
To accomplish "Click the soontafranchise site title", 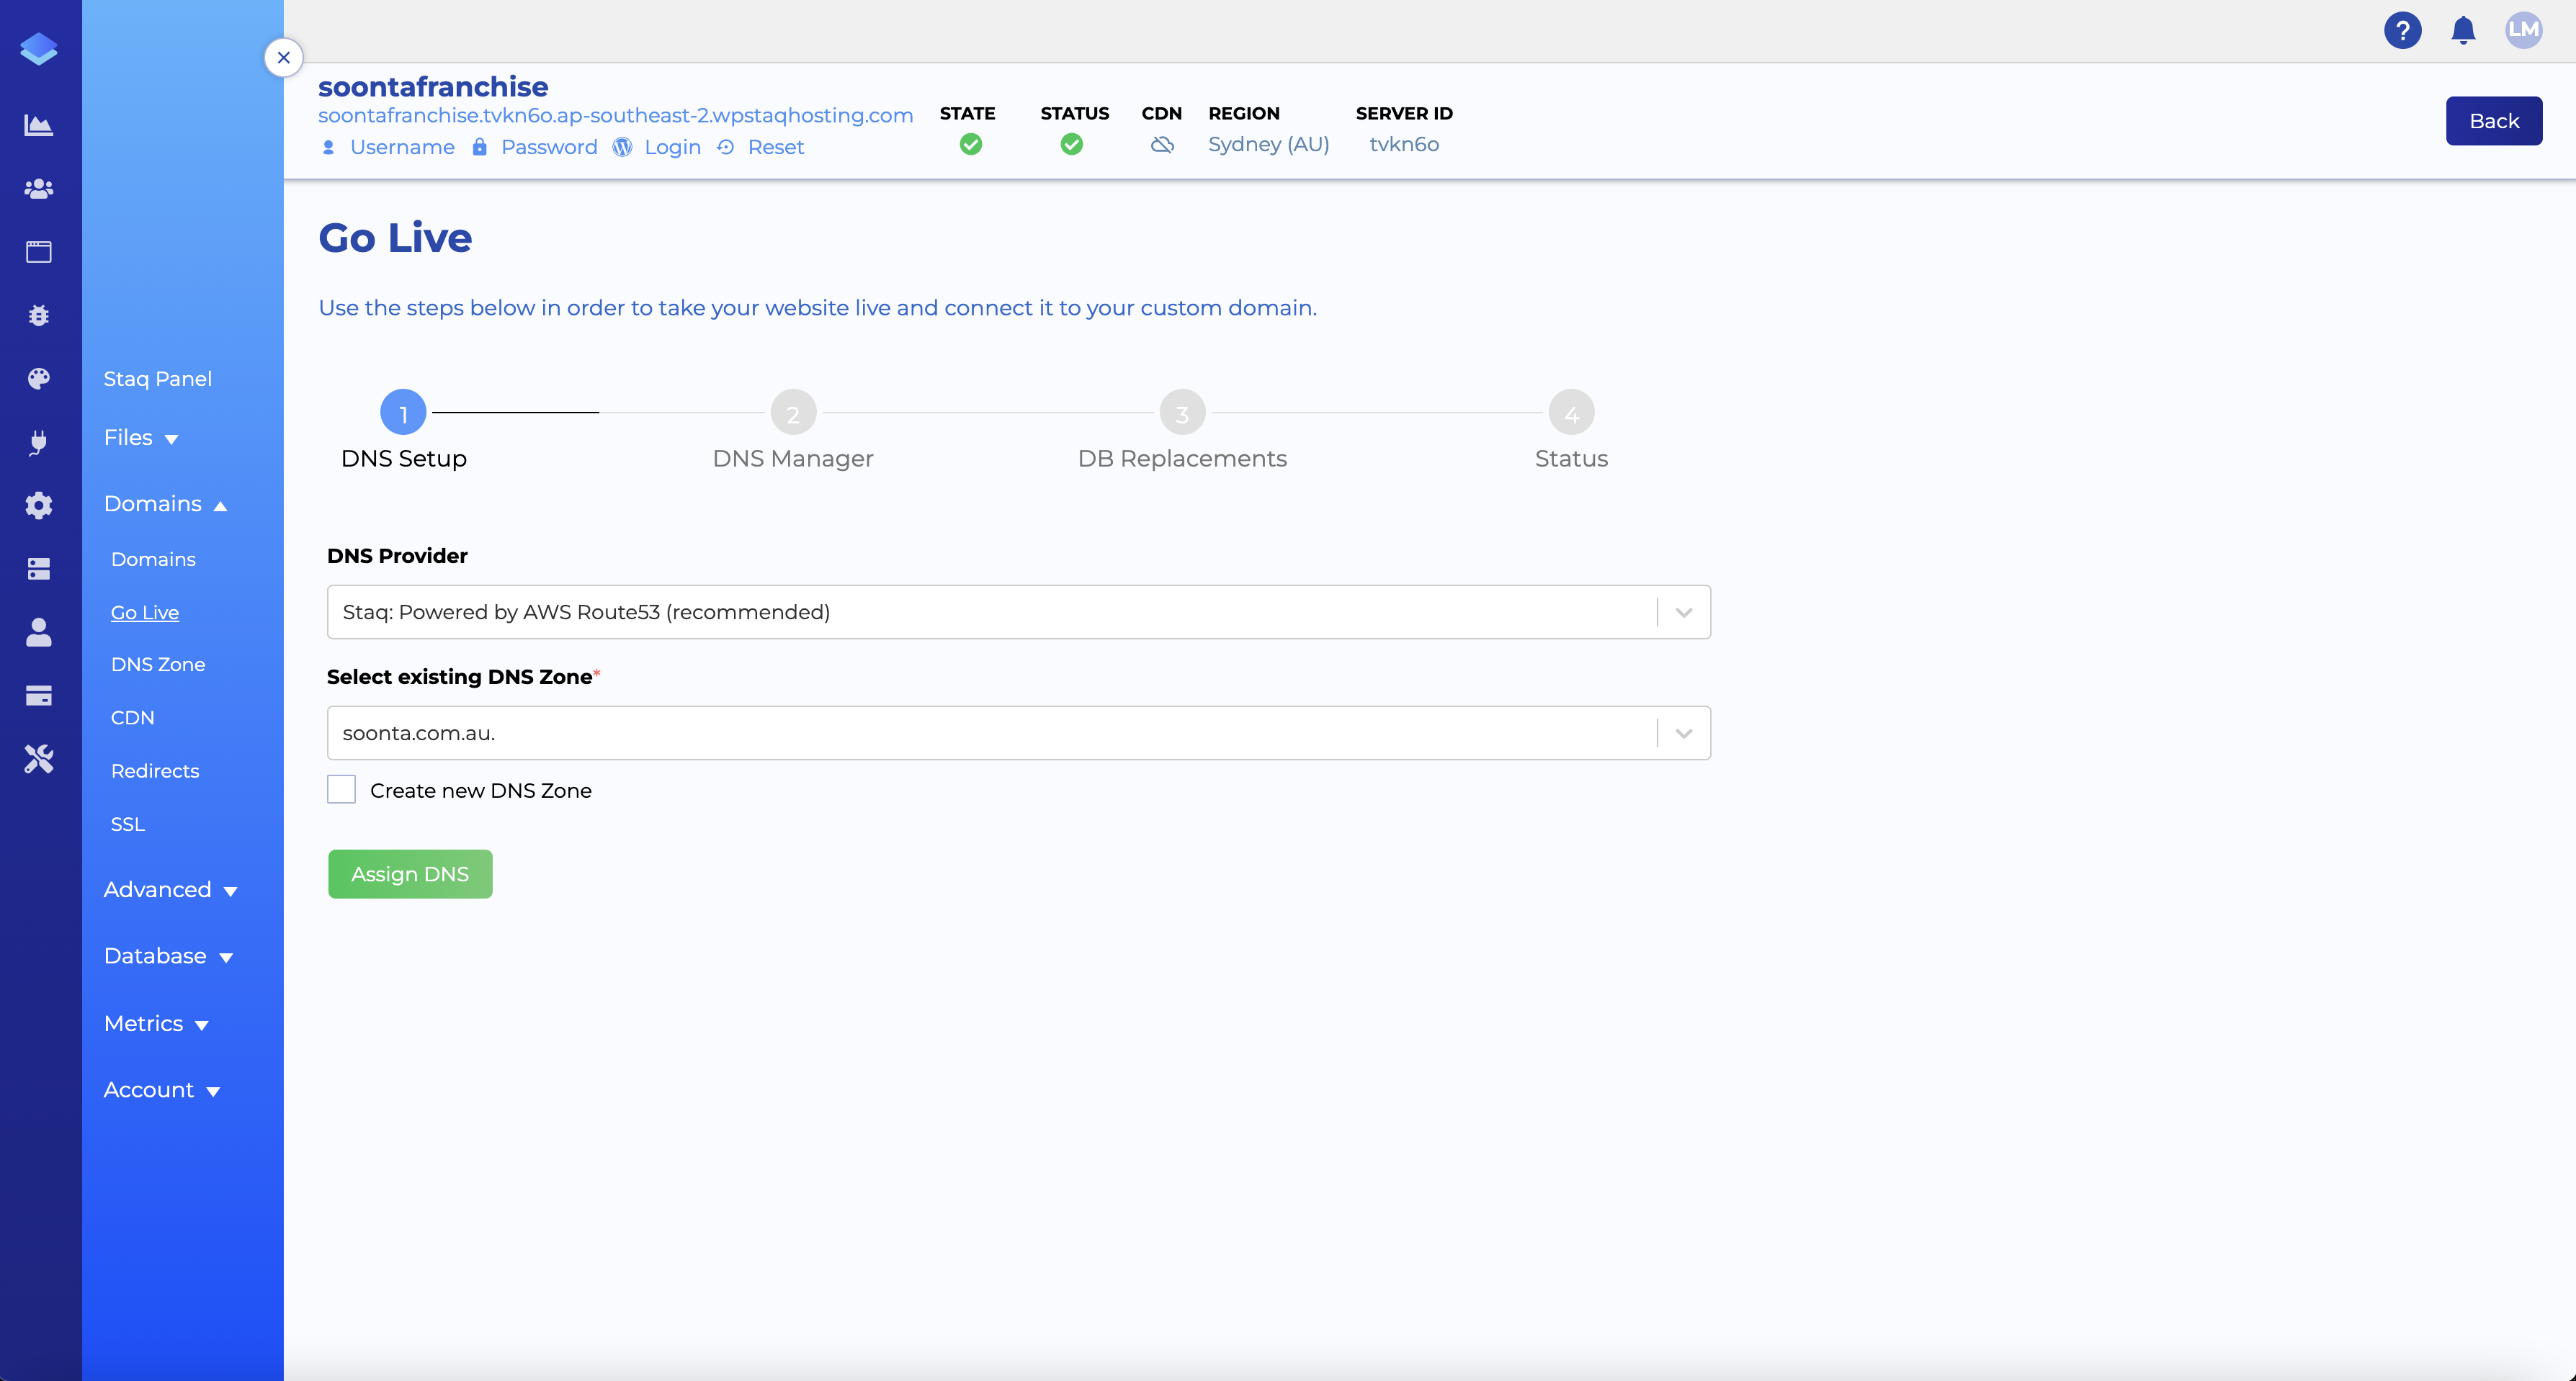I will point(433,87).
